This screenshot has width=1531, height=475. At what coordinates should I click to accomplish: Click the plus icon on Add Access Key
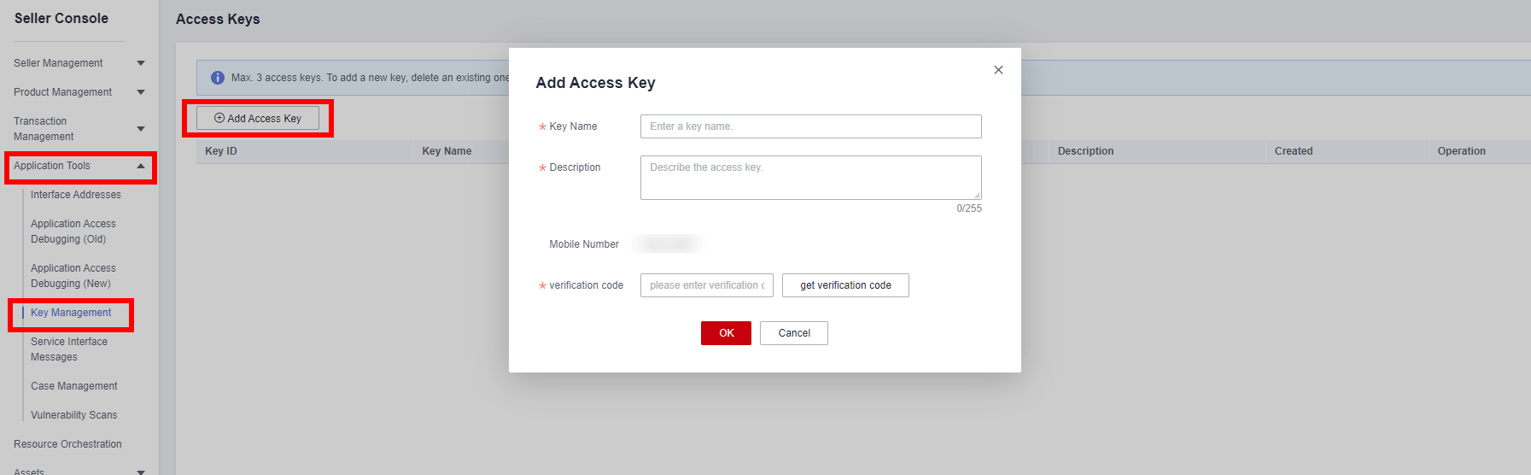(219, 118)
